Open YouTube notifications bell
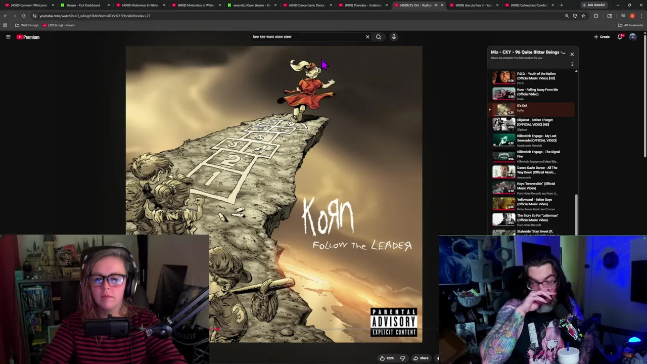647x364 pixels. tap(620, 37)
